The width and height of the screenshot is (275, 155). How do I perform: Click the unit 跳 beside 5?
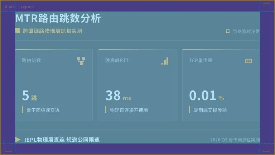34,98
